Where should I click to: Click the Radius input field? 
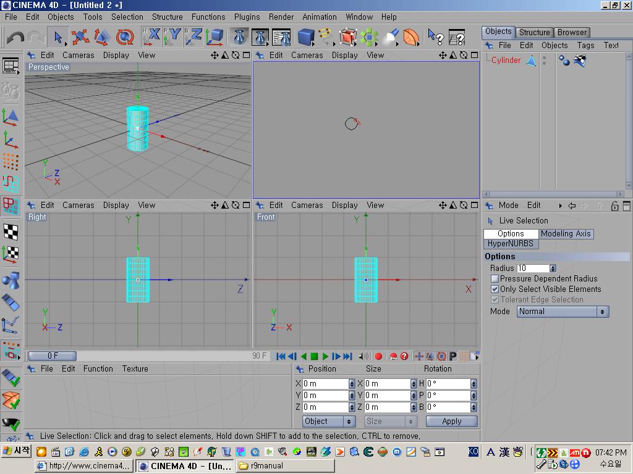533,268
